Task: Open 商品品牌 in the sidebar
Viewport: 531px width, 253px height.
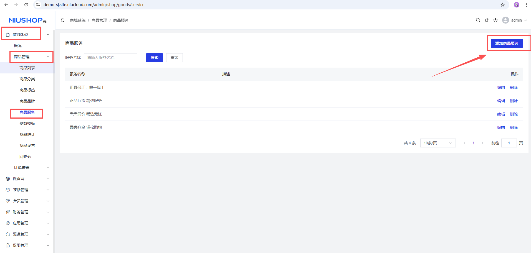Action: pos(27,101)
